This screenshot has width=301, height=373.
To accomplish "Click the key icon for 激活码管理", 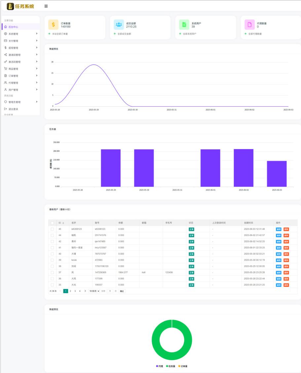I will pyautogui.click(x=6, y=62).
